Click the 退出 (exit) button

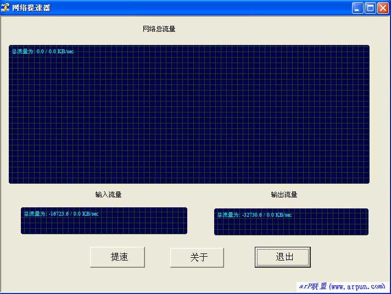click(283, 257)
